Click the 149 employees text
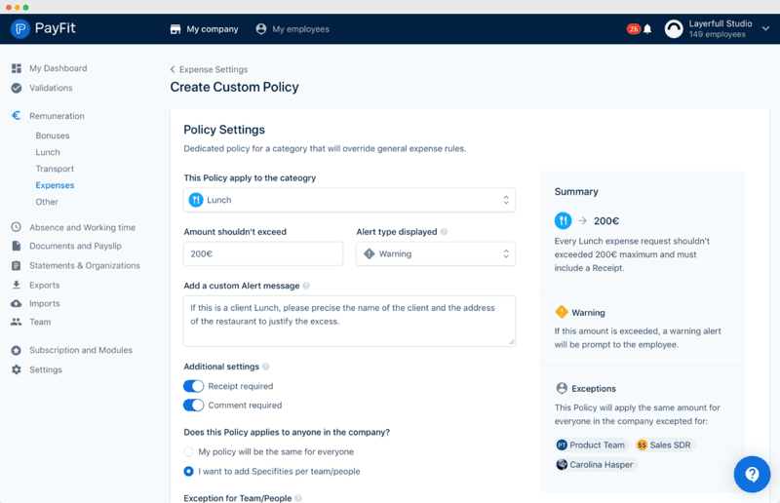 717,34
